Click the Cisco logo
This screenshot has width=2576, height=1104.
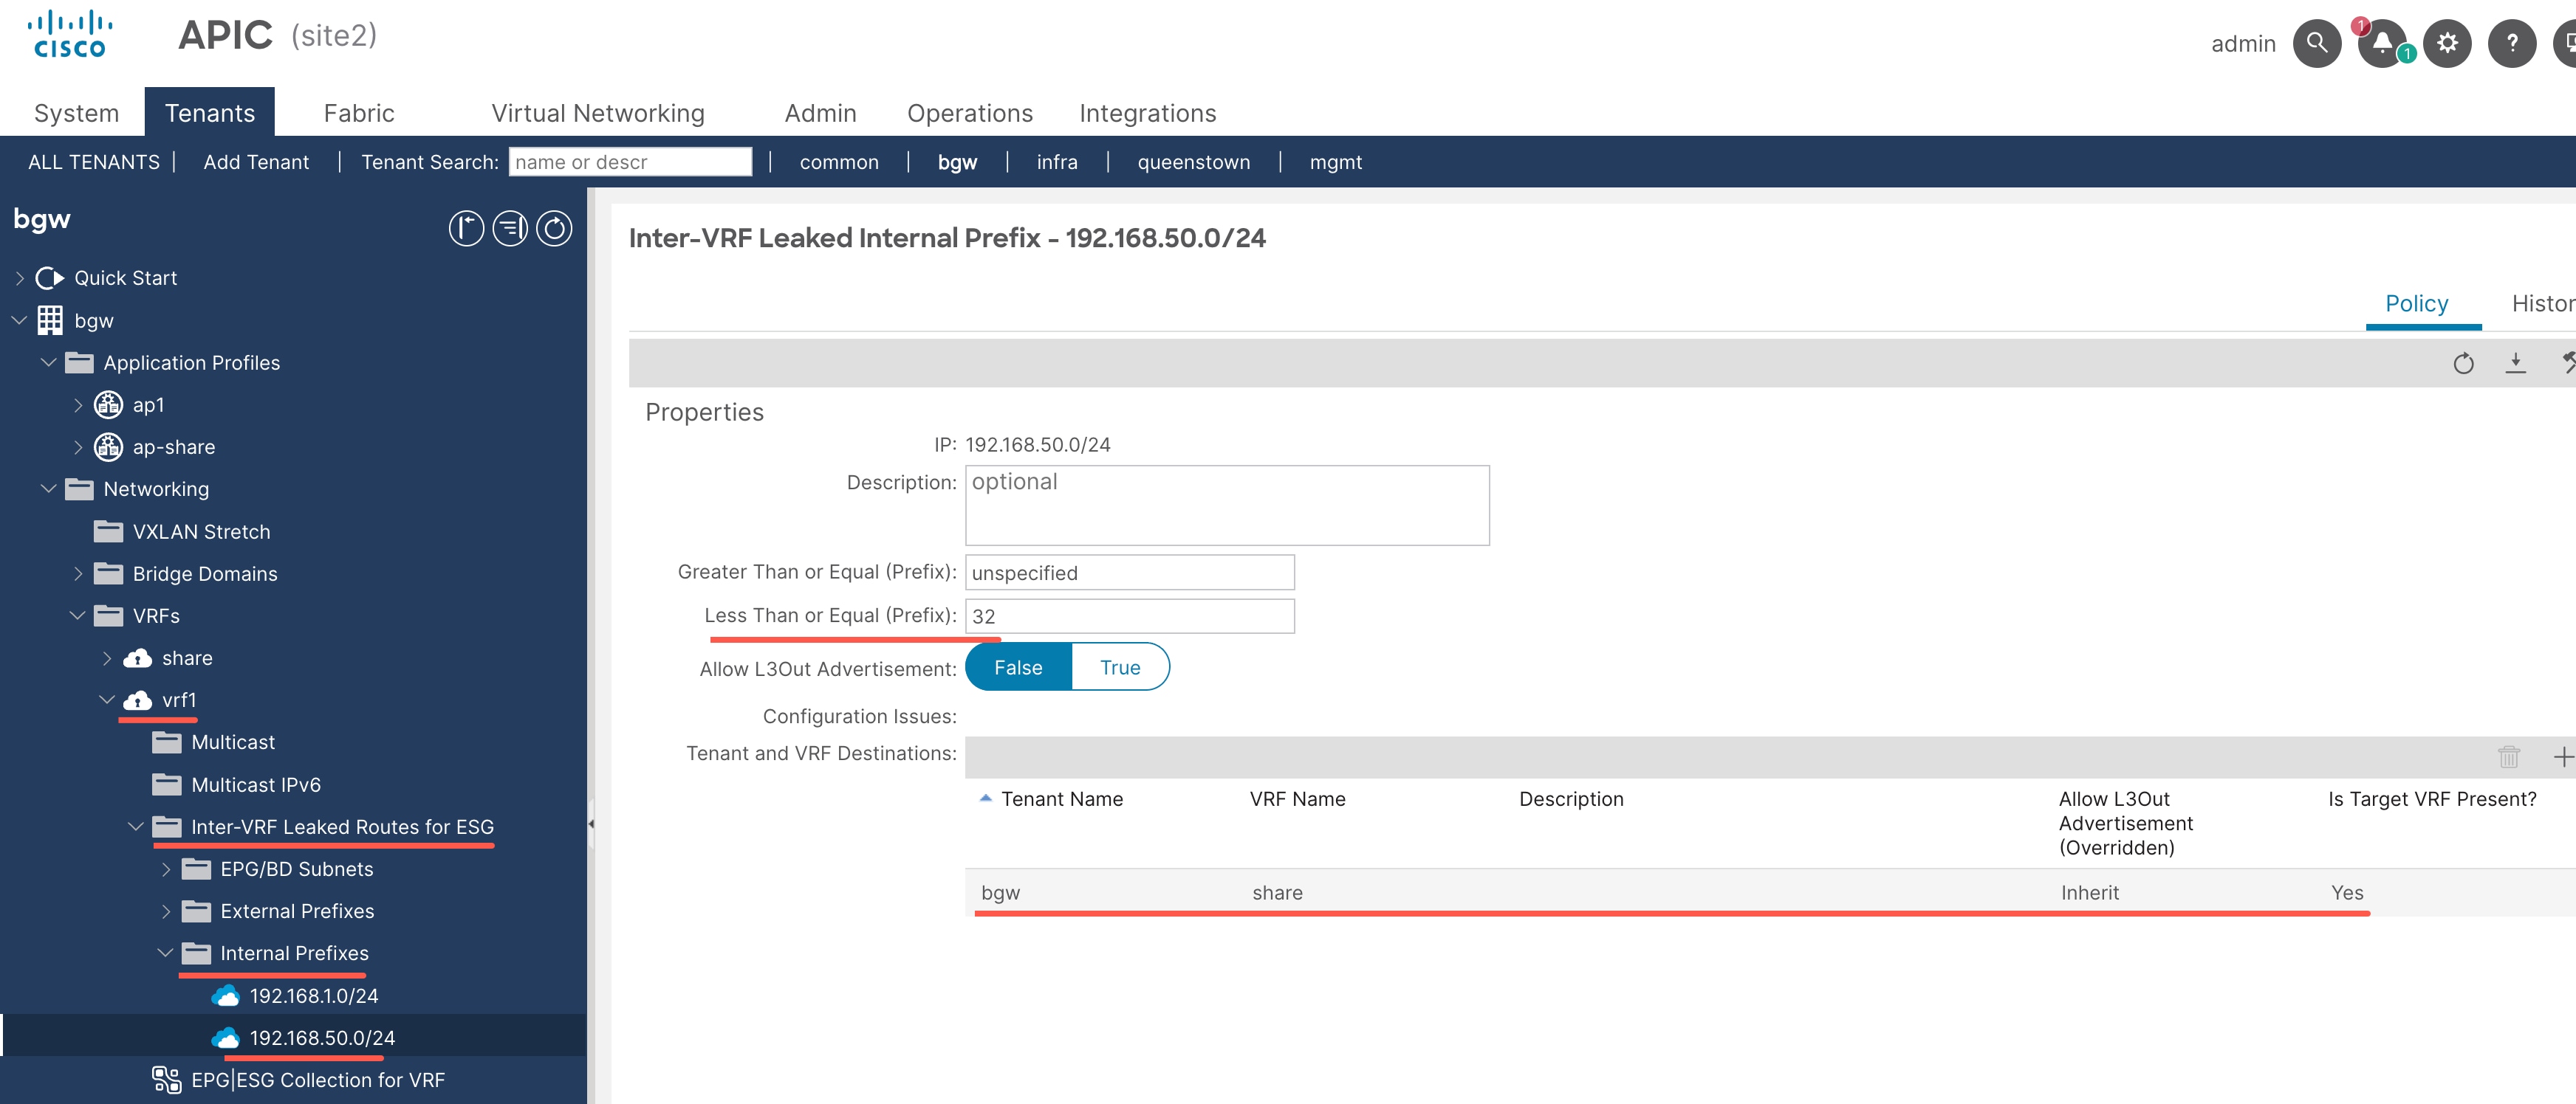click(x=69, y=35)
